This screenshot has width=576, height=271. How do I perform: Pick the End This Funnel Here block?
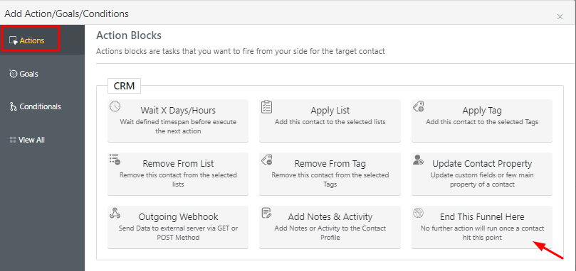[482, 227]
